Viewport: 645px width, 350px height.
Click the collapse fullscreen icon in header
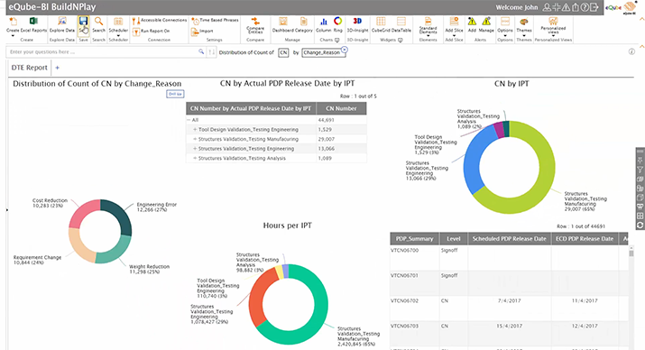click(x=557, y=7)
